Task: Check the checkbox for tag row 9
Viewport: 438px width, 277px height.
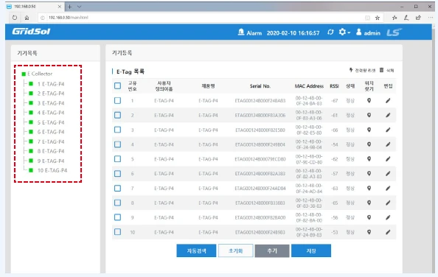Action: pos(117,217)
